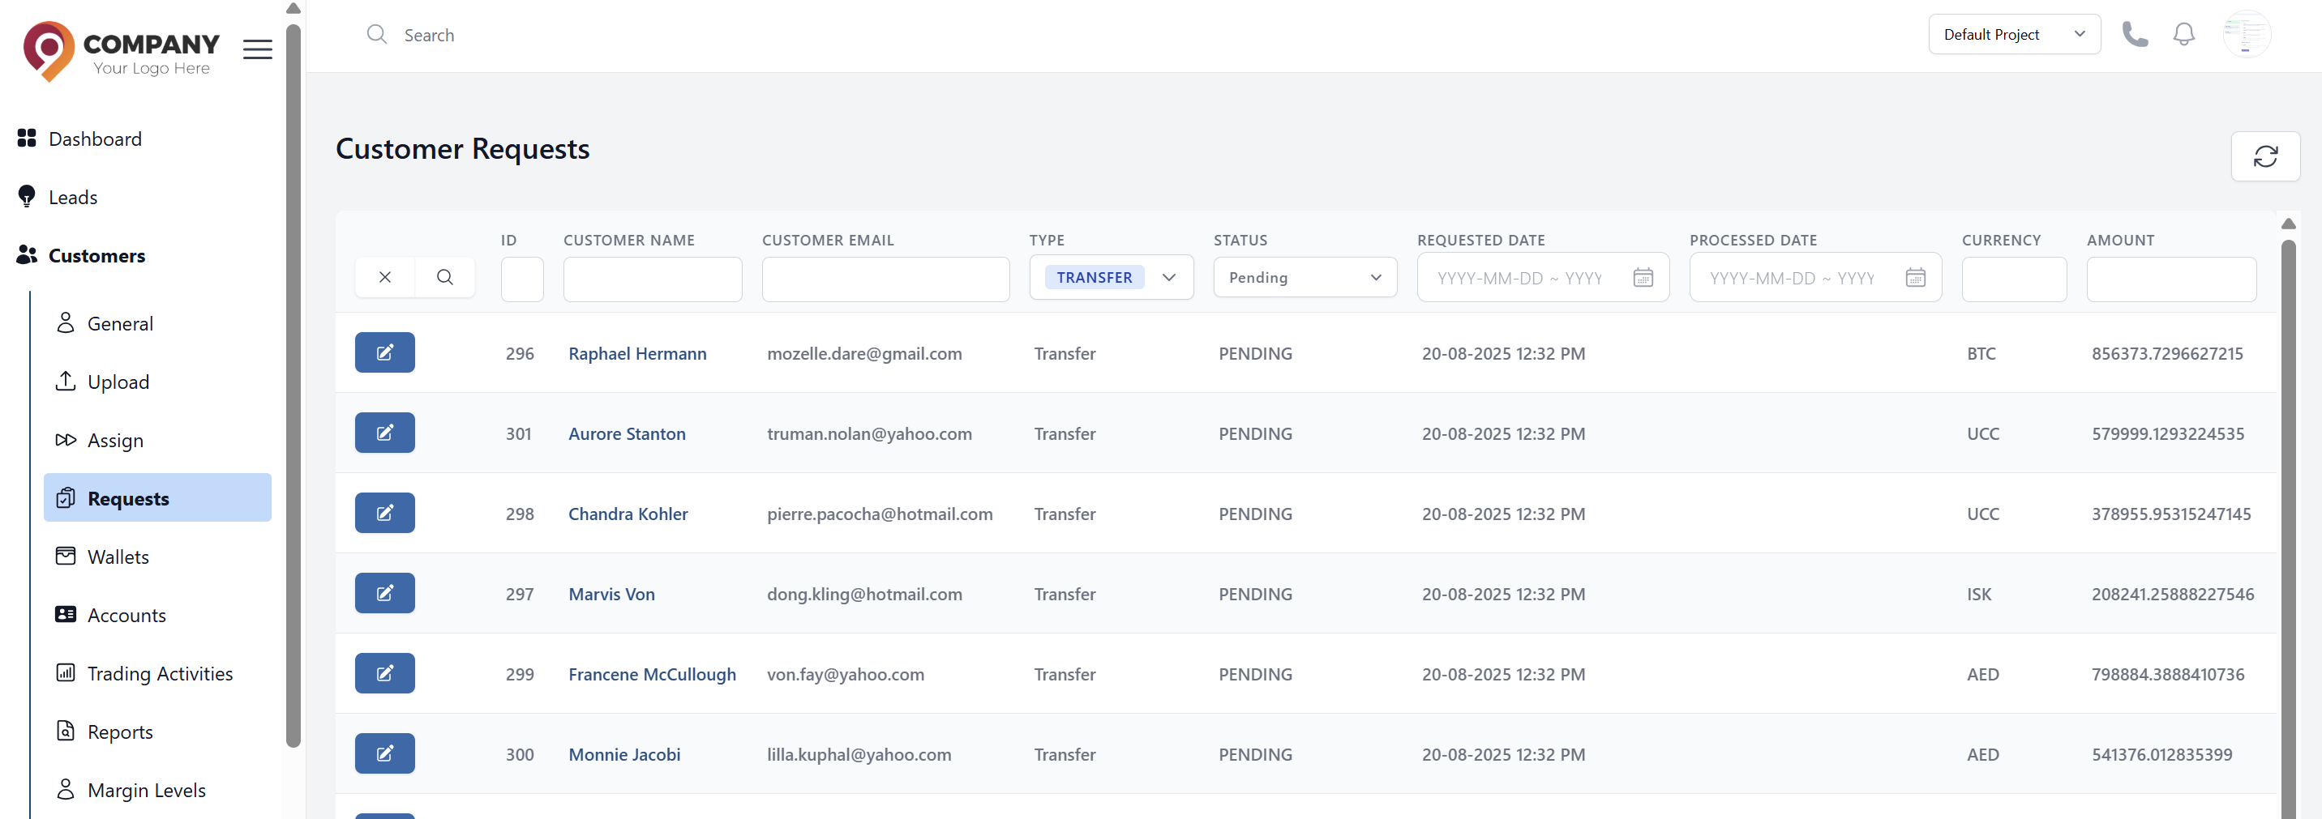
Task: Click email pierre.pacocha@hotmail.com
Action: coord(879,514)
